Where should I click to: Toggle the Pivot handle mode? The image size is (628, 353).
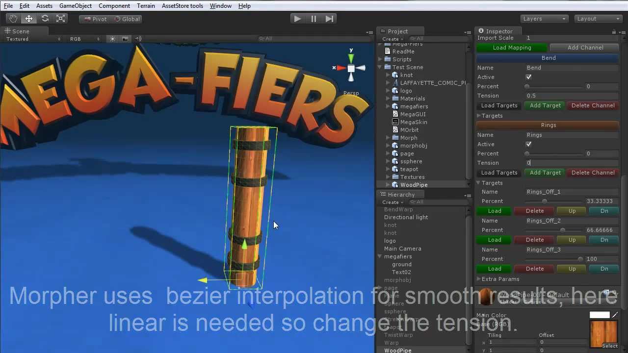(94, 18)
